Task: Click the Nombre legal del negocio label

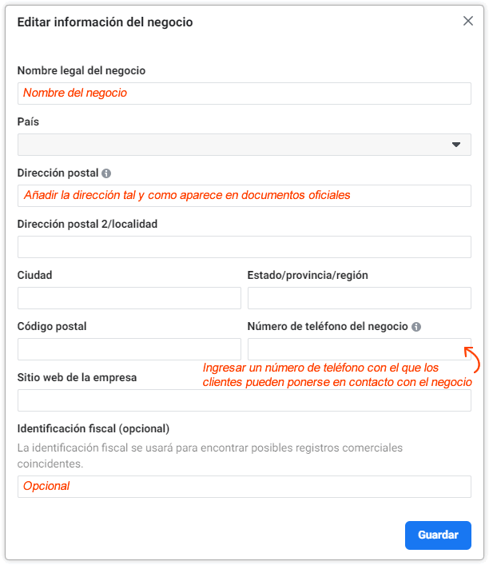Action: coord(81,70)
